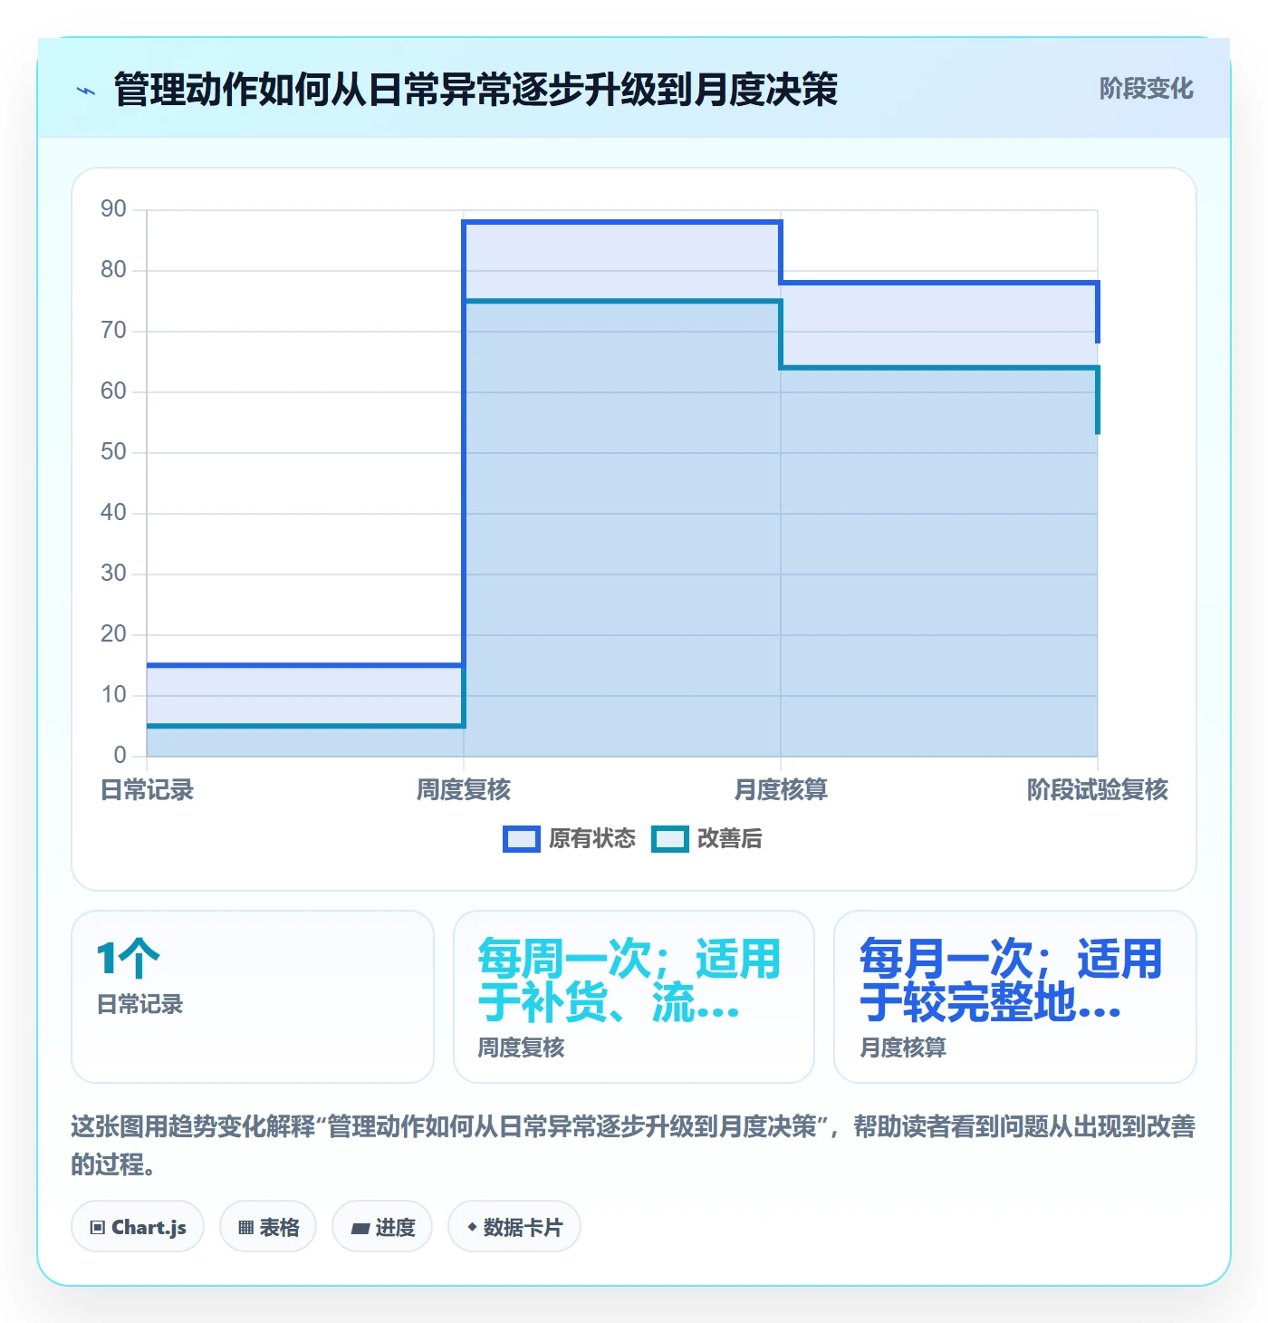Select the 数据卡片 tag chip
This screenshot has width=1268, height=1323.
(514, 1227)
